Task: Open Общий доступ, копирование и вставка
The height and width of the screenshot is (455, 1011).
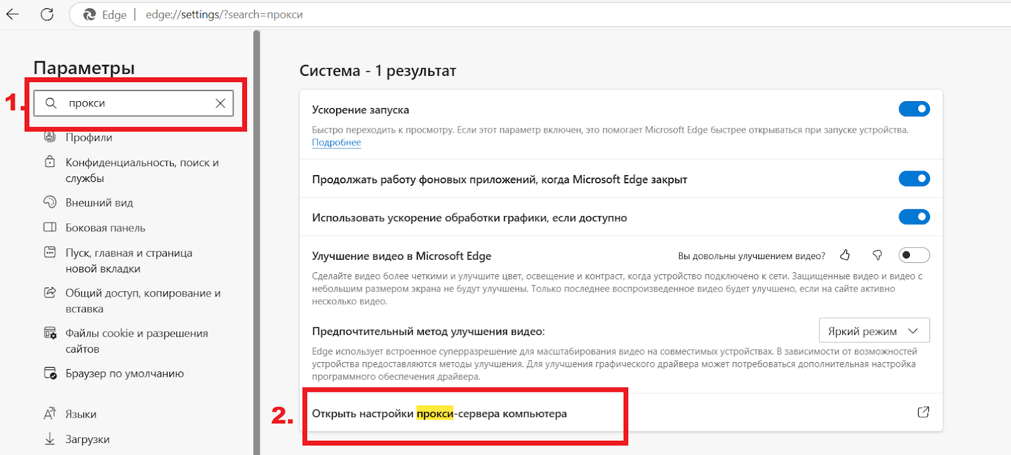Action: point(143,301)
